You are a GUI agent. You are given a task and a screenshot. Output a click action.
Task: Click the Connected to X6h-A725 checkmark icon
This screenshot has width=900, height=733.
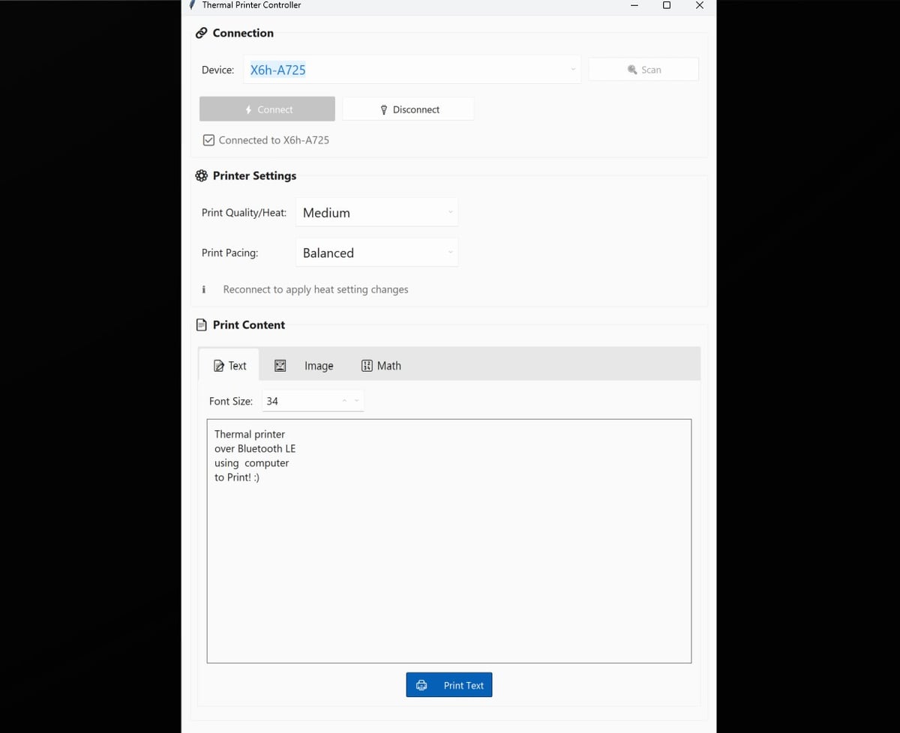coord(208,140)
